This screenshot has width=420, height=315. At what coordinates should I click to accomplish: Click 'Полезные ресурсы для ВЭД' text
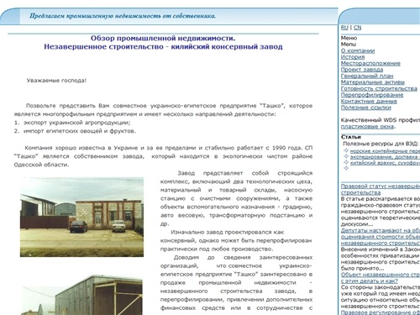[381, 144]
